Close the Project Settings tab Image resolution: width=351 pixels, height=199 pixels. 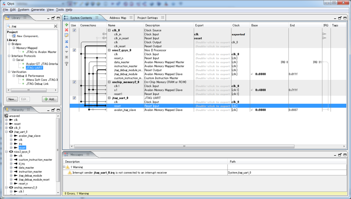pyautogui.click(x=162, y=17)
